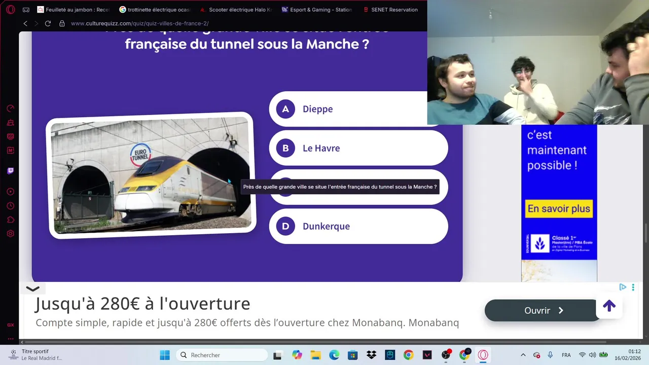Select answer D Dunkerque
Image resolution: width=649 pixels, height=365 pixels.
click(358, 226)
